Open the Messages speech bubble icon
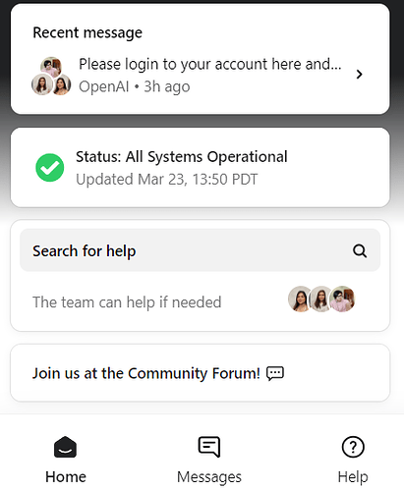 tap(209, 447)
